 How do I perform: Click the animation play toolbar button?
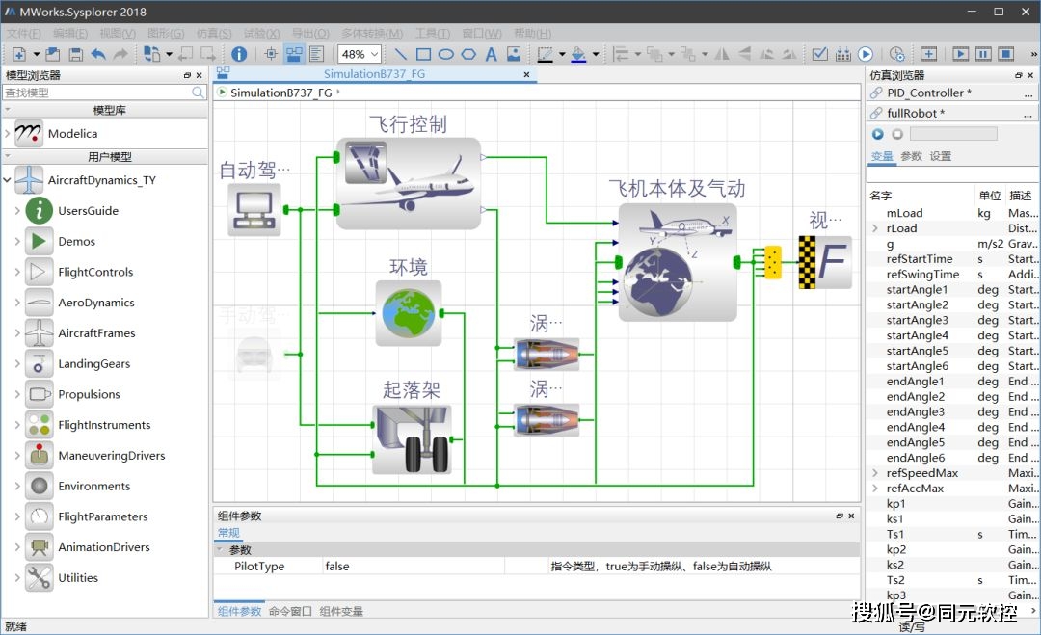(960, 54)
